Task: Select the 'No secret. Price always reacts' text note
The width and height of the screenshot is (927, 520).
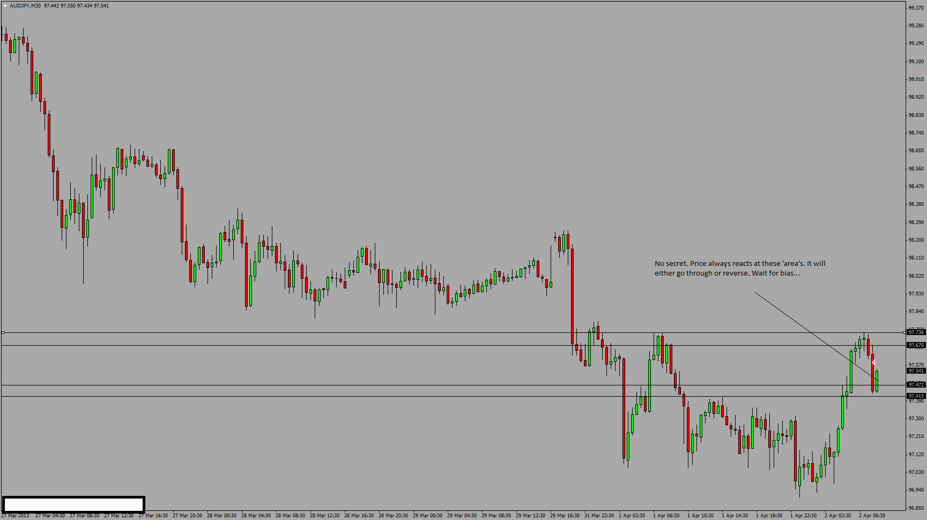Action: point(740,268)
